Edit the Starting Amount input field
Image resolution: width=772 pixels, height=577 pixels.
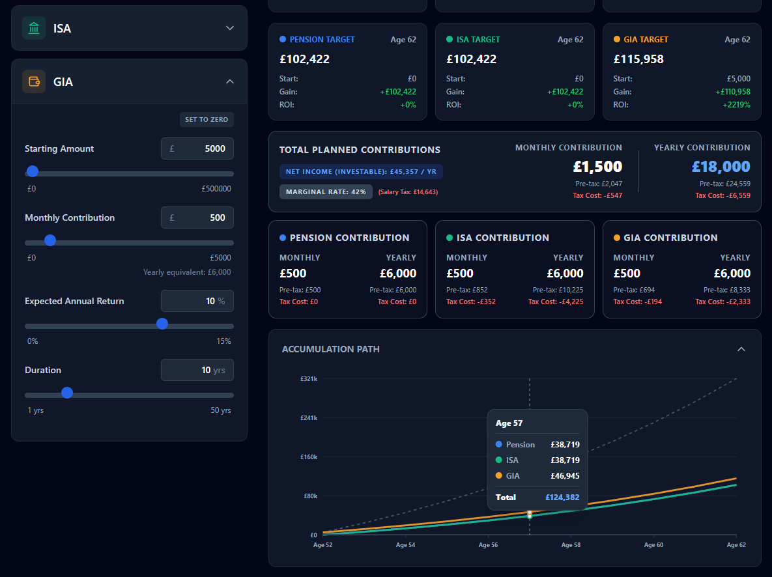pos(197,148)
